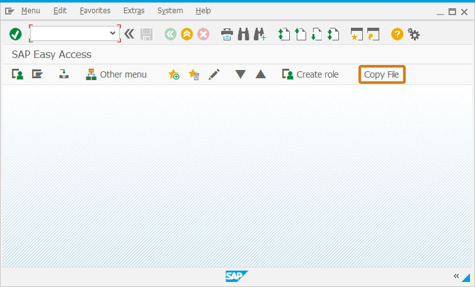Screen dimensions: 475x287
Task: Go to First Page icon
Action: point(284,34)
